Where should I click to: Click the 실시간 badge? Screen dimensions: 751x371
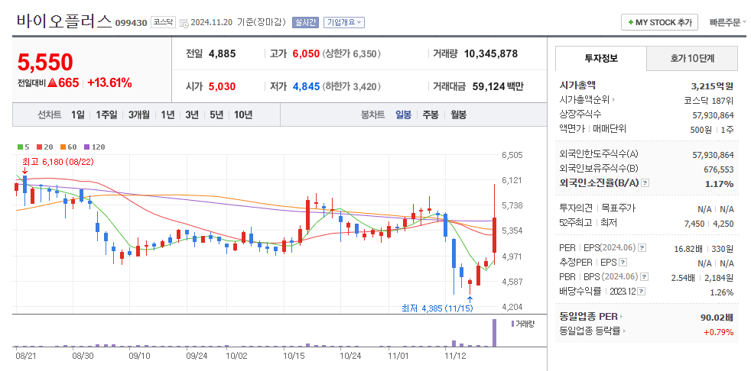click(305, 22)
